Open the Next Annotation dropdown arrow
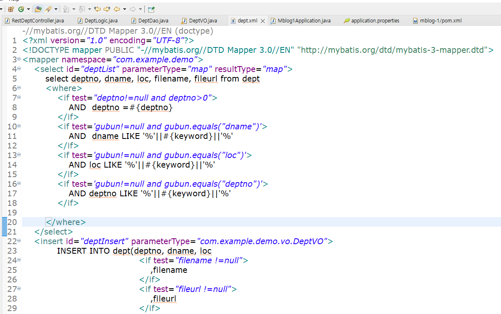Viewport: 501px width, 314px height. (74, 9)
